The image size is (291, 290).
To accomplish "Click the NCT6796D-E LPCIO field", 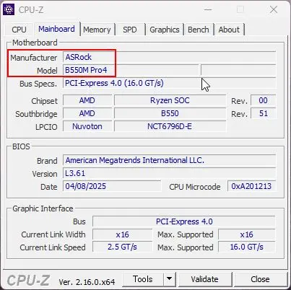I will pyautogui.click(x=170, y=126).
